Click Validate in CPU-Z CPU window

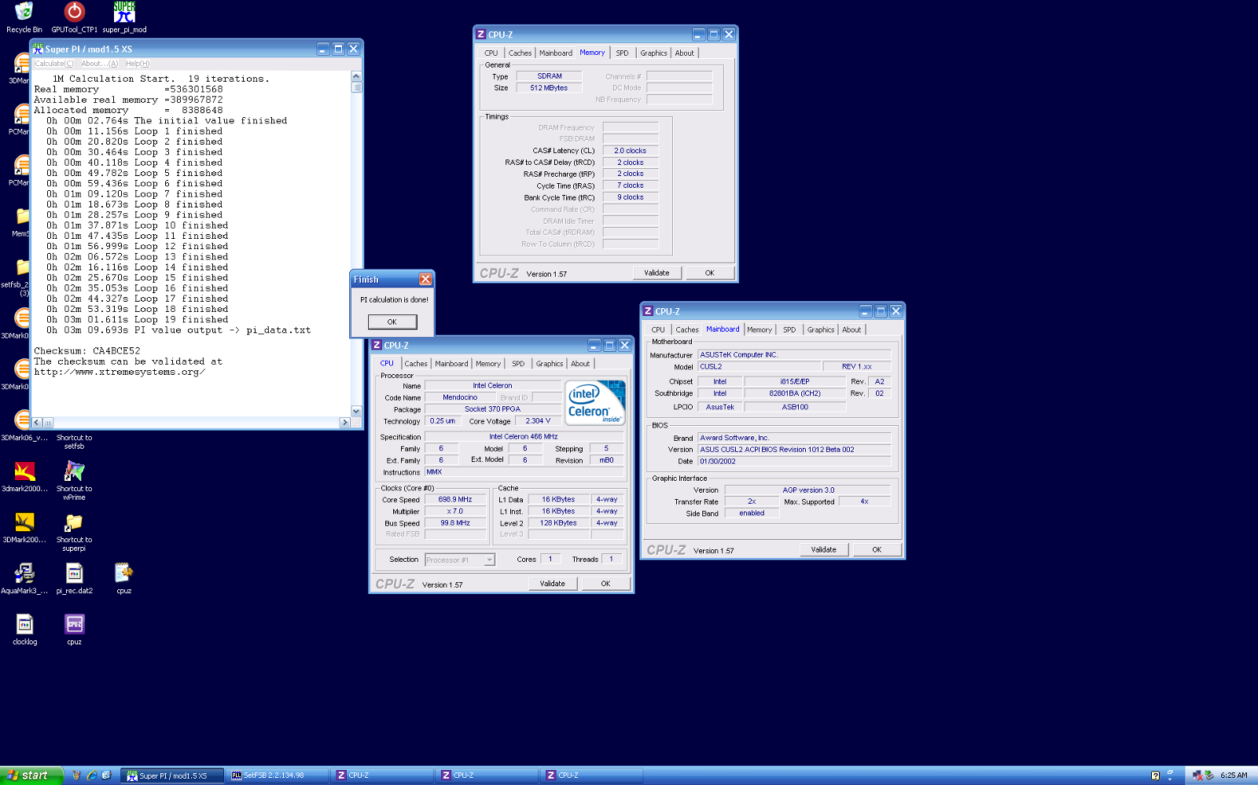coord(552,583)
